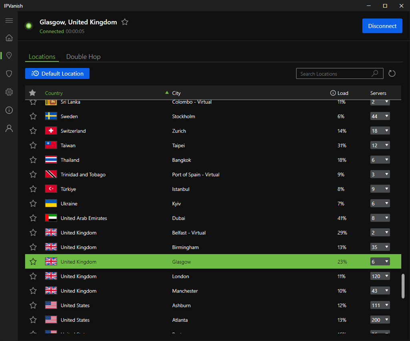The width and height of the screenshot is (410, 341).
Task: Click the Load info icon
Action: pos(333,93)
